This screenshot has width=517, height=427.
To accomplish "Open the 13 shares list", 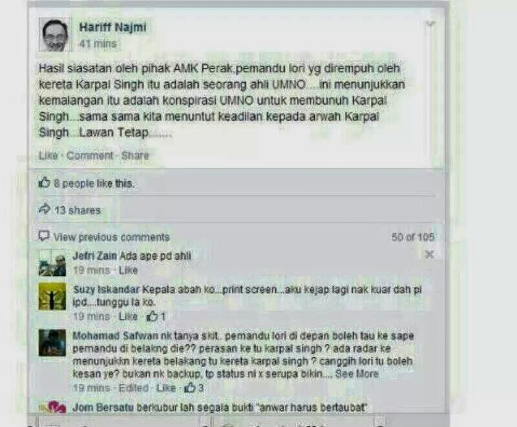I will pyautogui.click(x=78, y=210).
